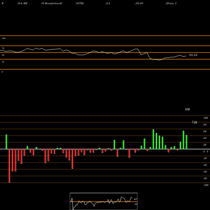Click the -20 label on MR axis
This screenshot has height=210, width=210.
click(x=205, y=158)
